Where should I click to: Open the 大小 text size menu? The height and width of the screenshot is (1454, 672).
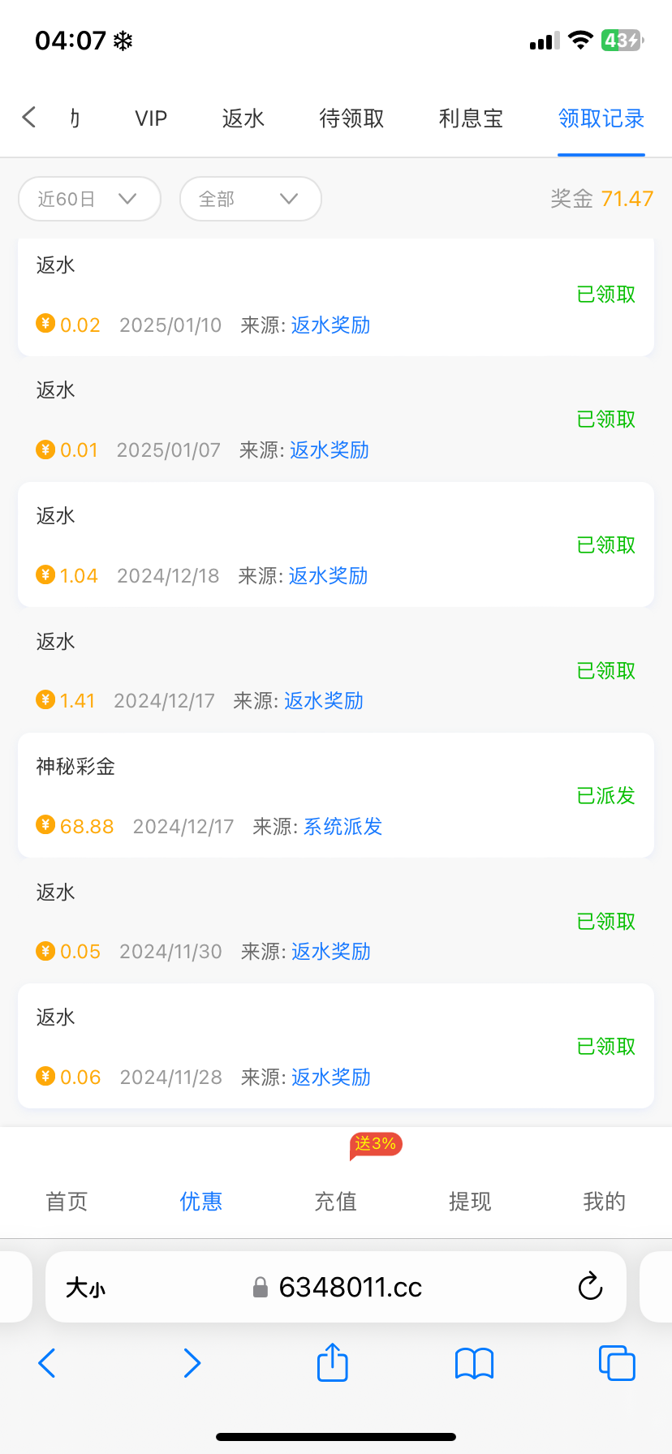(85, 1288)
